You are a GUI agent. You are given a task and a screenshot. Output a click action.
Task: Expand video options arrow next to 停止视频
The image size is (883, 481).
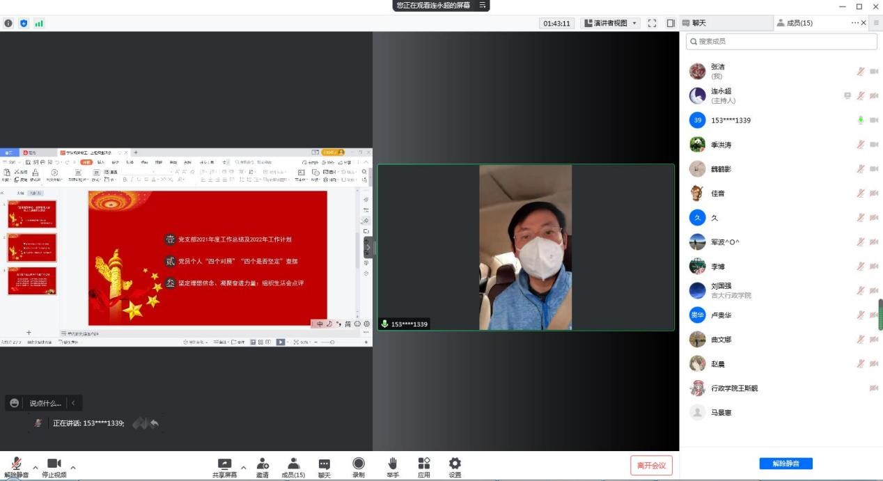coord(72,467)
